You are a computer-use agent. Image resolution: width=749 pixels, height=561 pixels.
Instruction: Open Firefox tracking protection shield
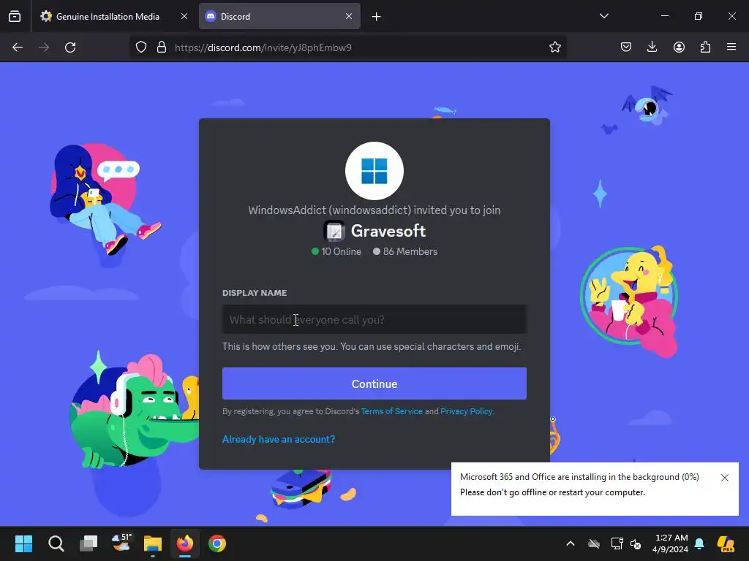tap(141, 47)
